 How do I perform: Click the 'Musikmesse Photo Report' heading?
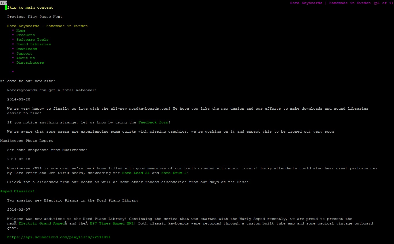[27, 141]
